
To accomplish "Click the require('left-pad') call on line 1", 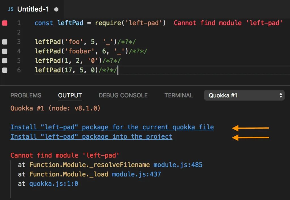I will (130, 23).
